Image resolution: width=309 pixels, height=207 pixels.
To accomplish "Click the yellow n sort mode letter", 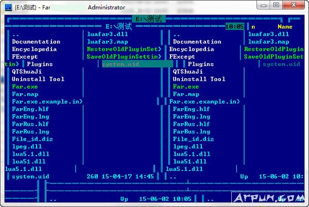I will coord(253,27).
